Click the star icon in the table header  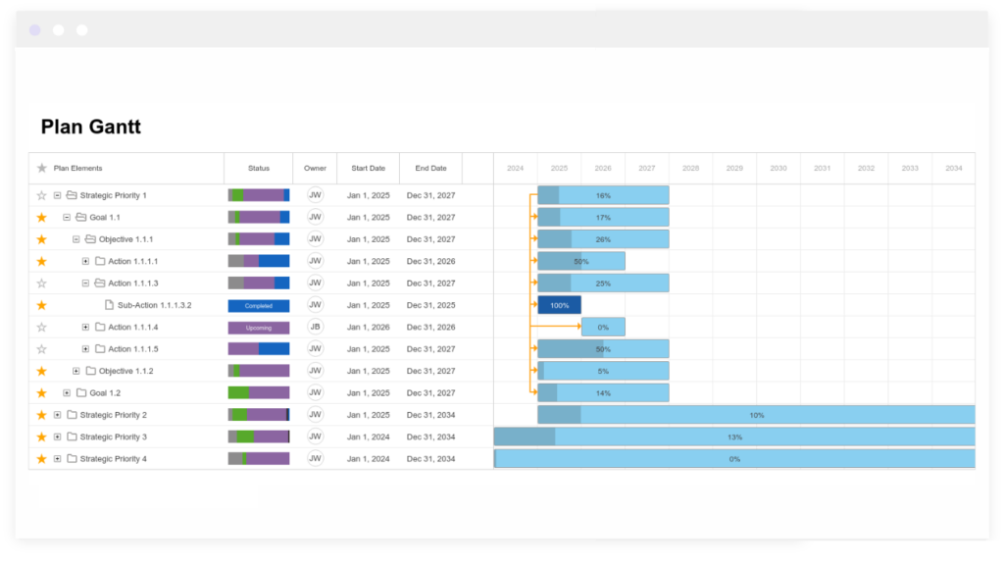click(x=41, y=168)
